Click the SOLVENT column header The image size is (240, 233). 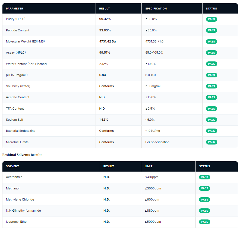point(12,166)
